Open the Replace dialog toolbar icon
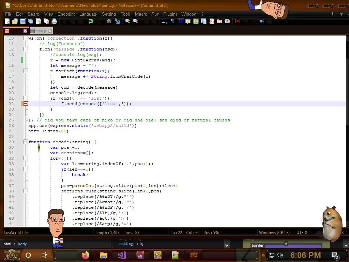 pos(117,21)
